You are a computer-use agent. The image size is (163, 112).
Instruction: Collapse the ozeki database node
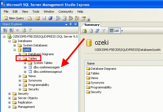coord(15,50)
